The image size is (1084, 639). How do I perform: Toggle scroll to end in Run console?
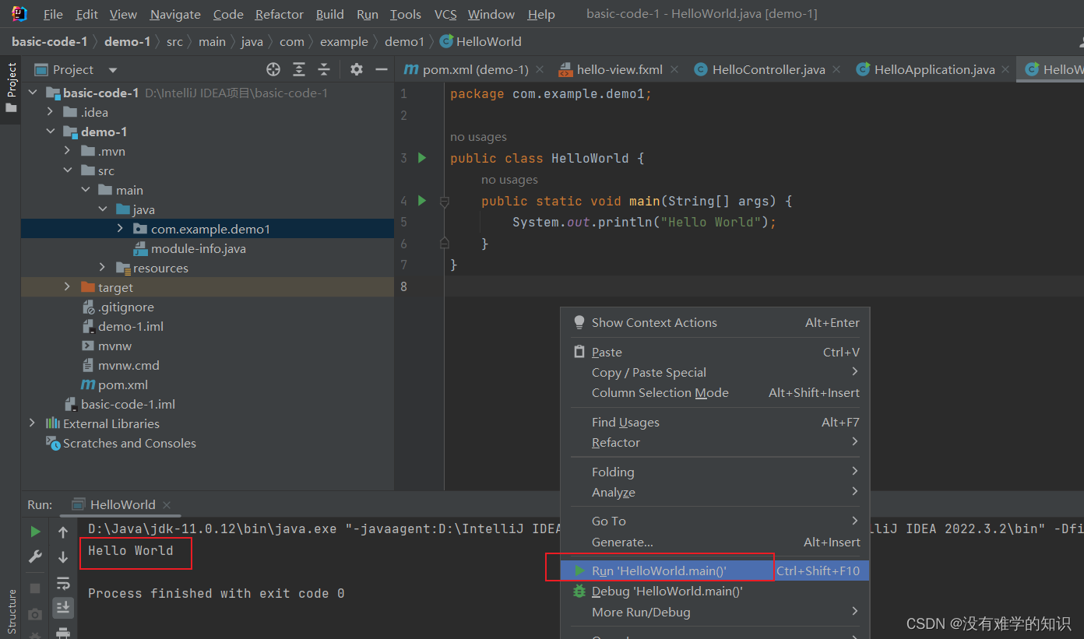tap(63, 607)
